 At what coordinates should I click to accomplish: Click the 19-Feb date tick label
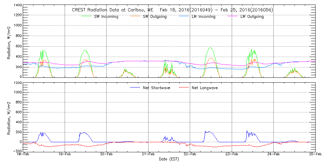click(x=65, y=155)
